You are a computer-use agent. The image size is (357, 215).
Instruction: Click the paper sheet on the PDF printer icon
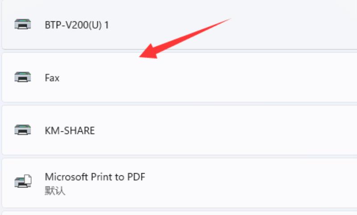[28, 179]
